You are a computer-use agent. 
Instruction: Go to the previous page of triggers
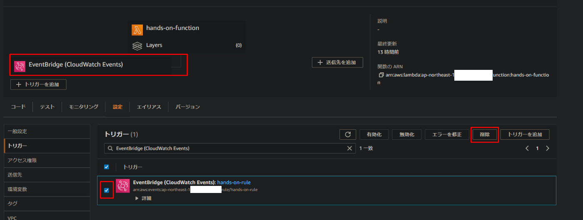[527, 148]
